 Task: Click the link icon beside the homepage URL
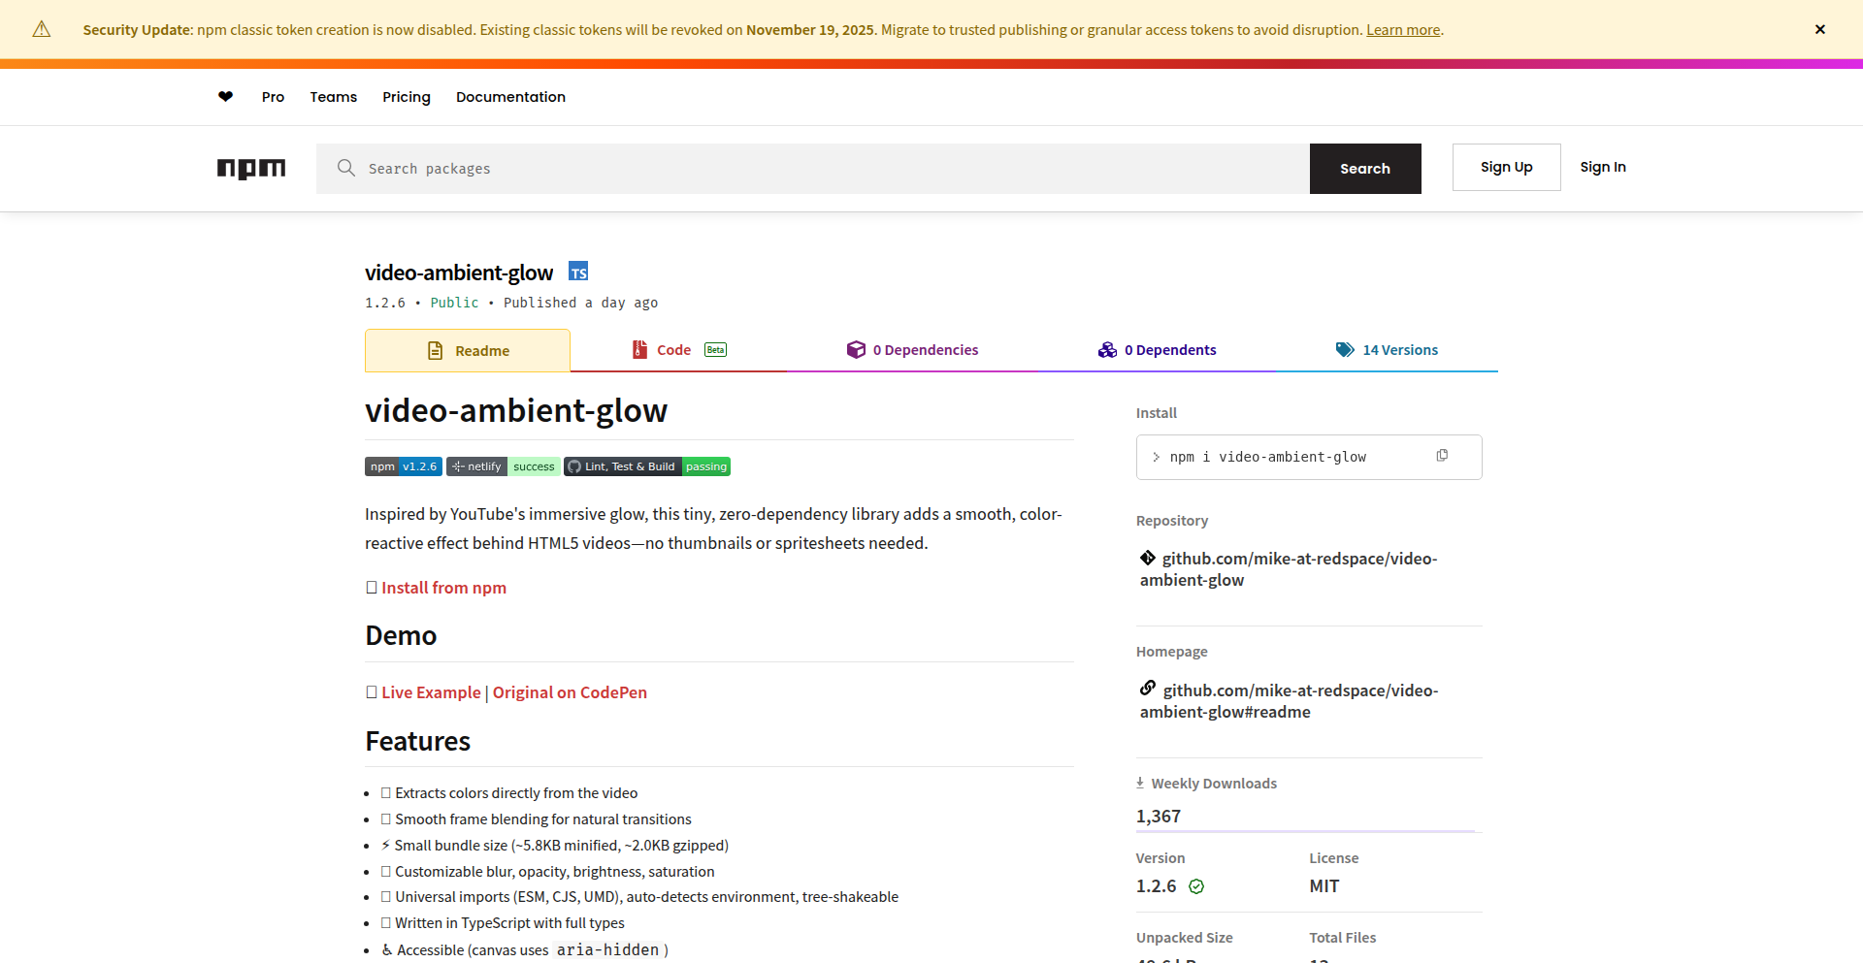click(x=1147, y=688)
